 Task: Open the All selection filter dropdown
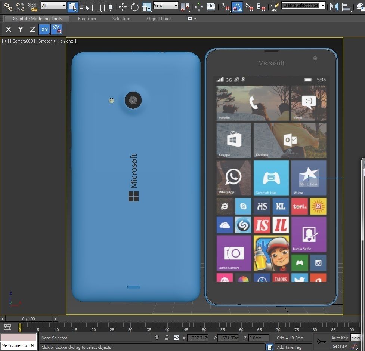tap(53, 5)
